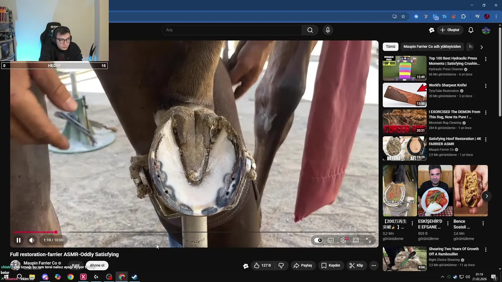Like the video showing 127 B
The width and height of the screenshot is (502, 282).
(262, 266)
